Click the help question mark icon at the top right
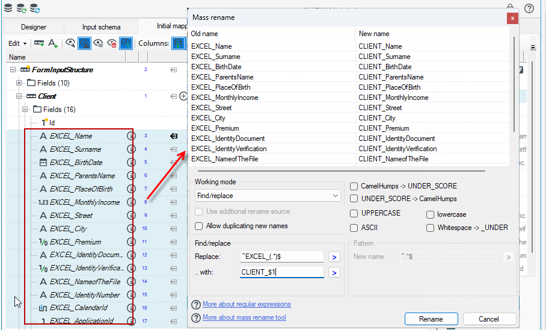The height and width of the screenshot is (330, 546). click(x=529, y=8)
